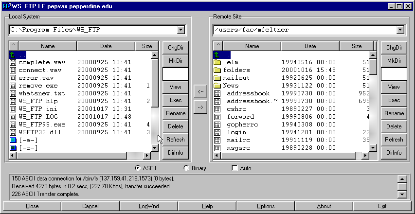Click the folder icon beside mailout
Screen dimensions: 415x214
coord(217,78)
